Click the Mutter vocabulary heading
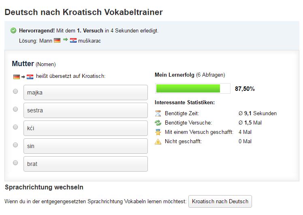303x215 pixels. (23, 64)
